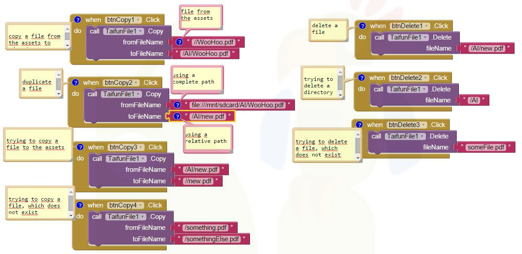This screenshot has width=522, height=254.
Task: Click the comment icon on btnDelete3 block
Action: tap(359, 125)
